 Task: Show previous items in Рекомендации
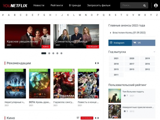click(95, 63)
